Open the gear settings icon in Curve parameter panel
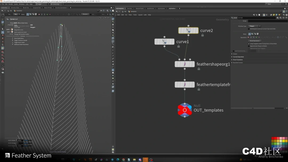 [x=278, y=18]
